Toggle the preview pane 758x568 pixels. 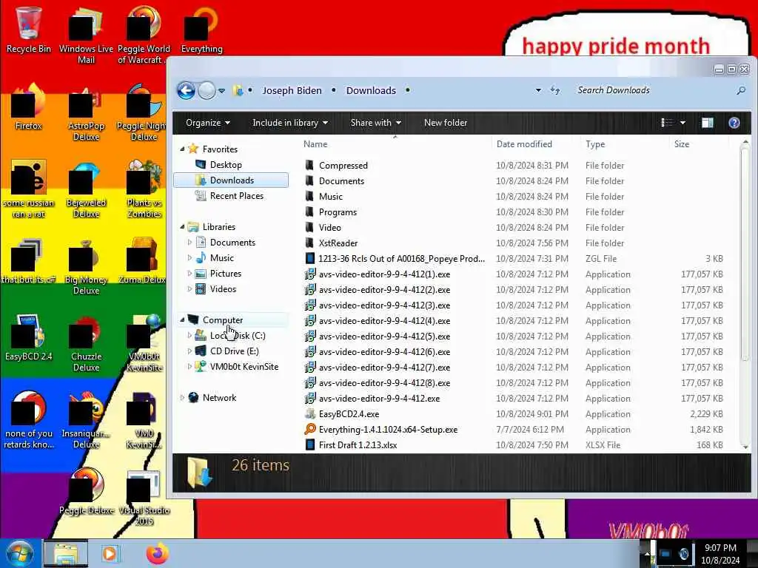707,123
